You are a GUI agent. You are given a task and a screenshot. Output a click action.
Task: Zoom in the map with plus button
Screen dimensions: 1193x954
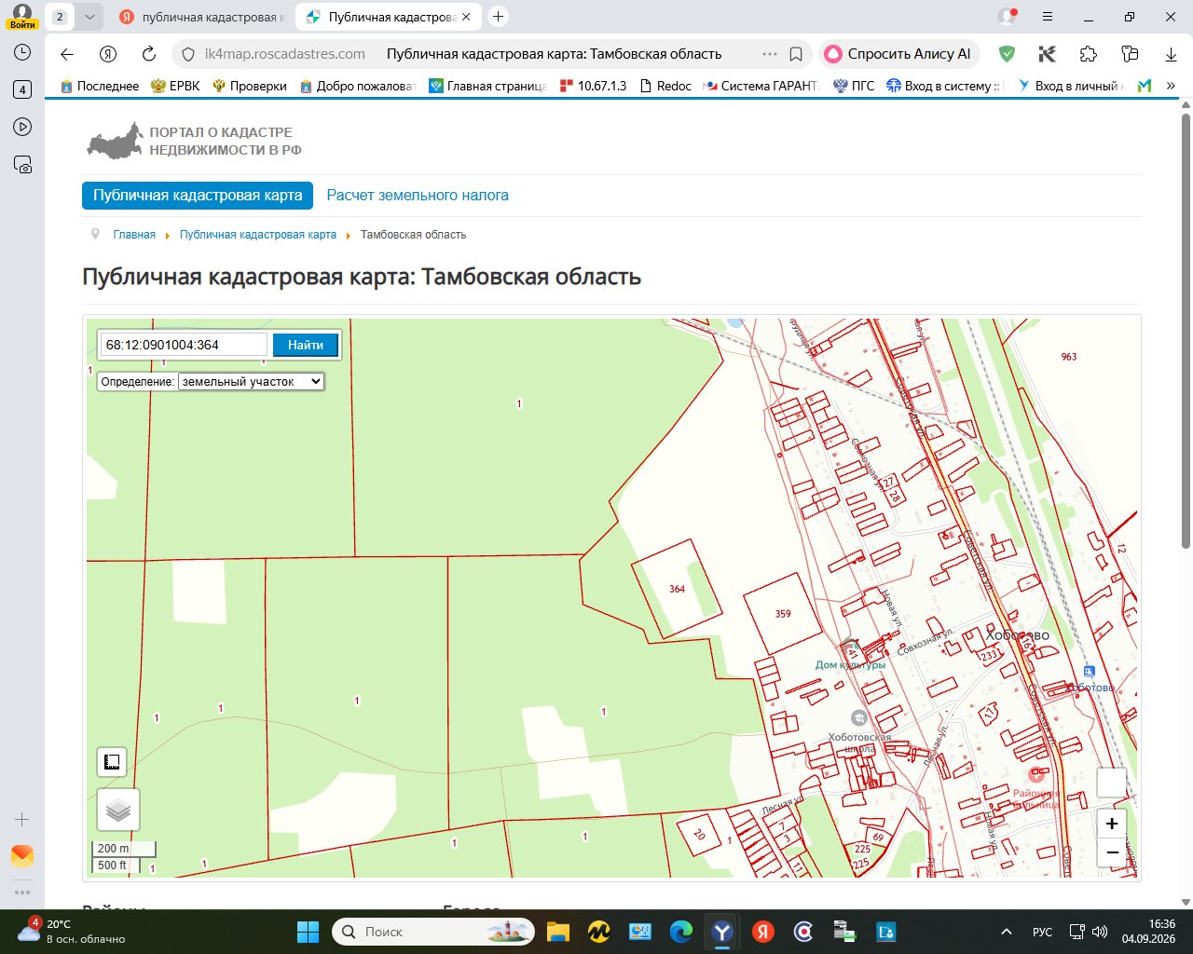(x=1112, y=824)
